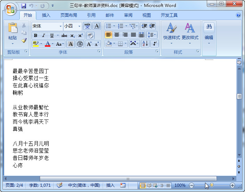Toggle Bold formatting
245x192 pixels.
(x=36, y=36)
